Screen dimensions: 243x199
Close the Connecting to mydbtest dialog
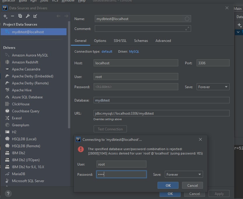tap(200, 139)
